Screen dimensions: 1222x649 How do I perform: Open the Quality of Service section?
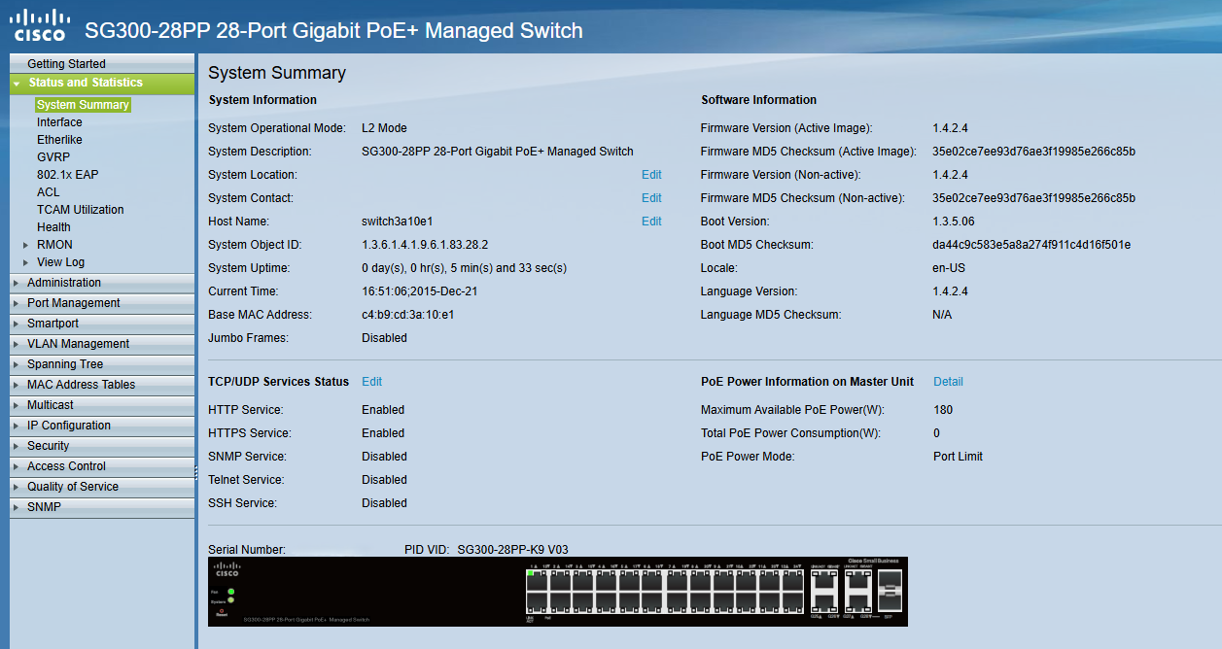point(102,487)
